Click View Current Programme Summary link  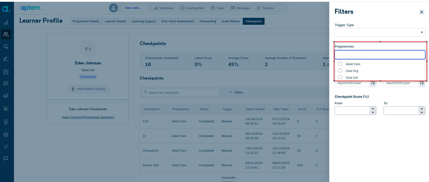(88, 117)
